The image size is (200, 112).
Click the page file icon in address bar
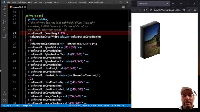click(x=151, y=10)
